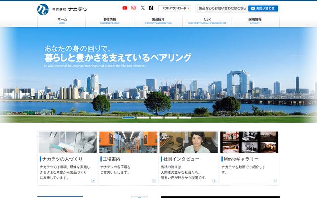Click arrow icon in Movieギャラリー card

(x=275, y=180)
